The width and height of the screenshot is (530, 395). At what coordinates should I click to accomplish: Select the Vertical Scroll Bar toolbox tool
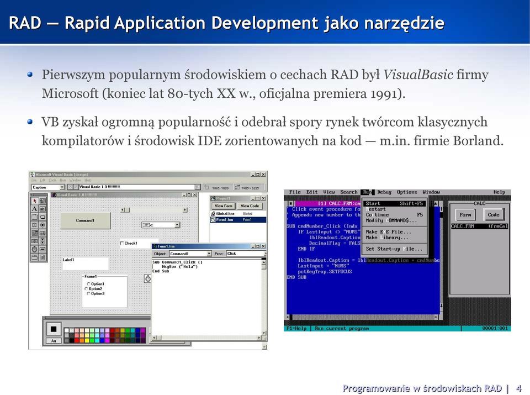(43, 241)
